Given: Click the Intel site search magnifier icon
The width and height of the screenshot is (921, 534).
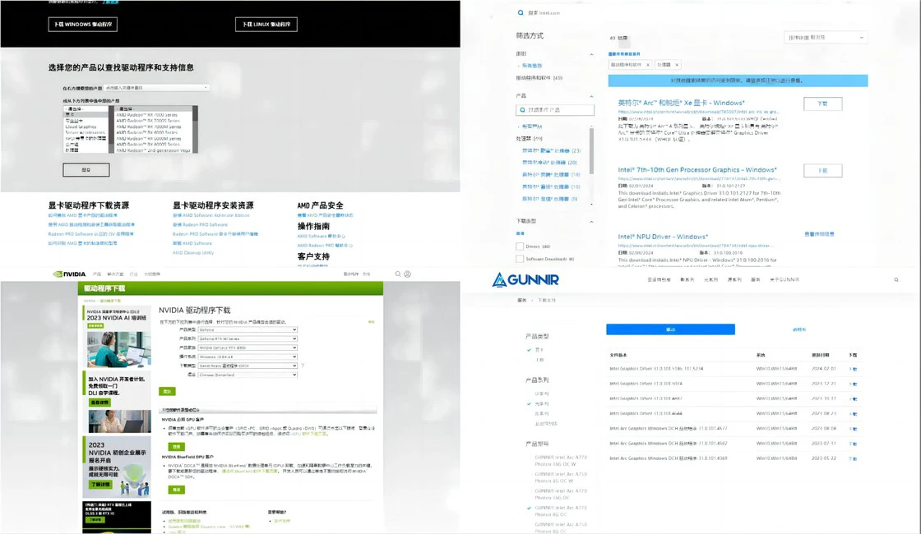Looking at the screenshot, I should pos(521,13).
